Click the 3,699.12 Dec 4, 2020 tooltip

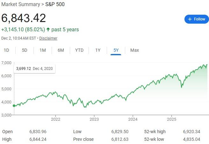coord(34,68)
